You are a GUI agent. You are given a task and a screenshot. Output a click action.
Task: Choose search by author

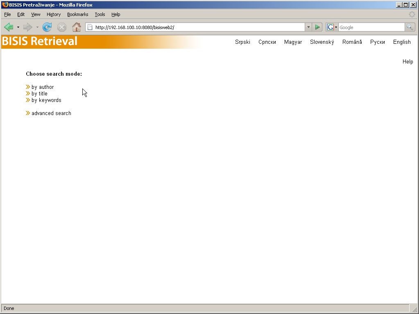[43, 87]
